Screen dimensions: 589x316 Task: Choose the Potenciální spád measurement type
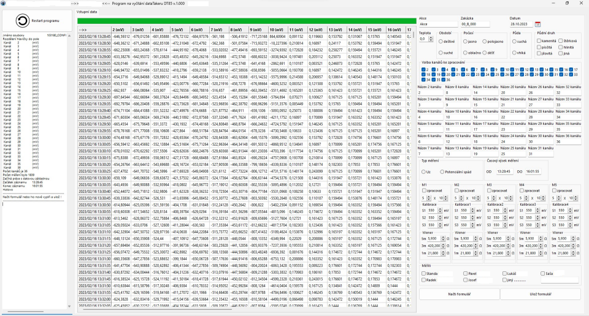coord(442,172)
